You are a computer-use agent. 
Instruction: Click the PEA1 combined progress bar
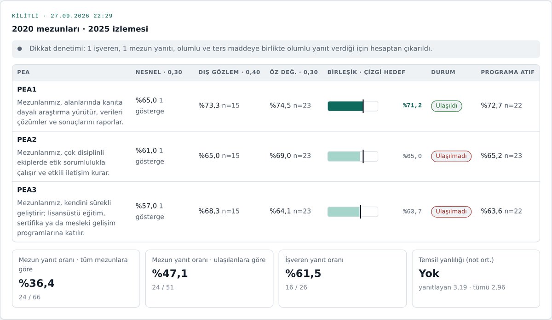pos(353,106)
